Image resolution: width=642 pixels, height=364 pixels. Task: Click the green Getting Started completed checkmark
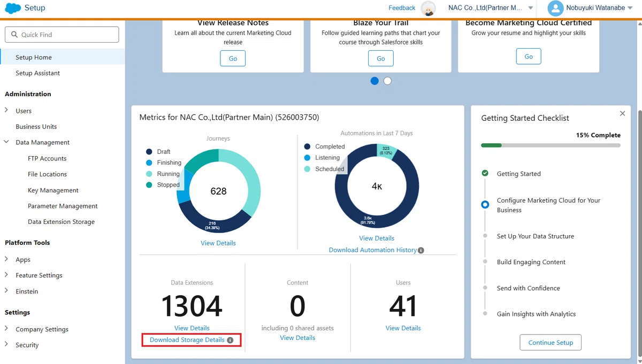(485, 173)
